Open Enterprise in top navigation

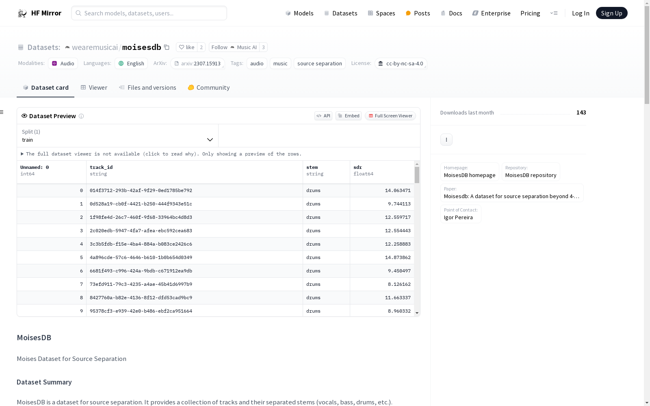[x=492, y=13]
